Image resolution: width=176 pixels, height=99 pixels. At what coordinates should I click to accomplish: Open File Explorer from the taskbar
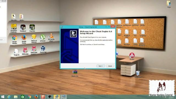(16, 97)
